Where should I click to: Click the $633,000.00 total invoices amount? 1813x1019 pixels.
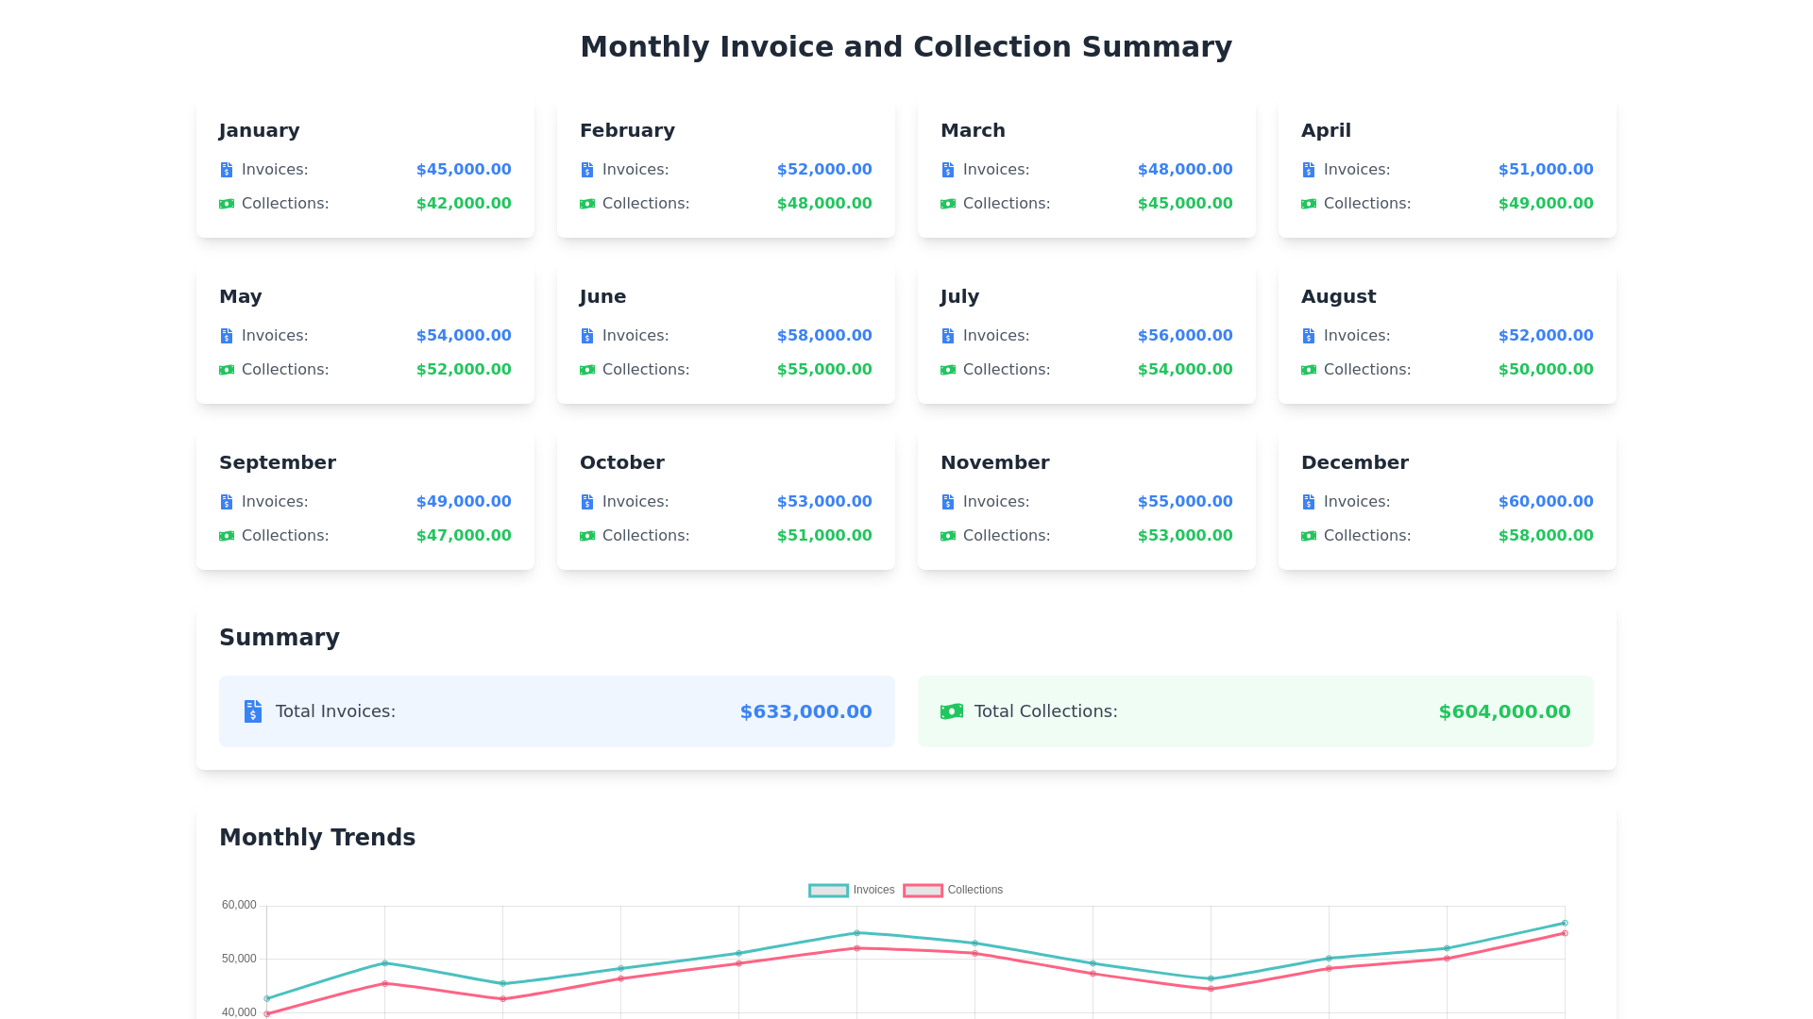point(805,711)
